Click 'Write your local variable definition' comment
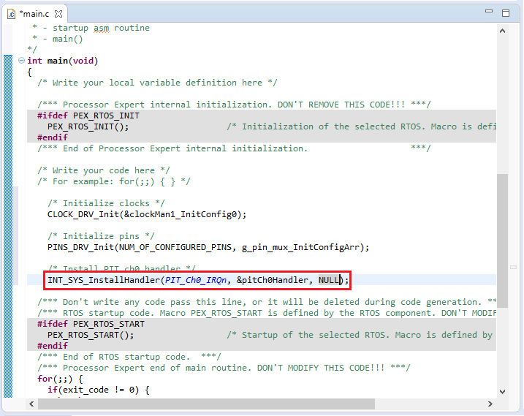The width and height of the screenshot is (524, 416). point(157,83)
